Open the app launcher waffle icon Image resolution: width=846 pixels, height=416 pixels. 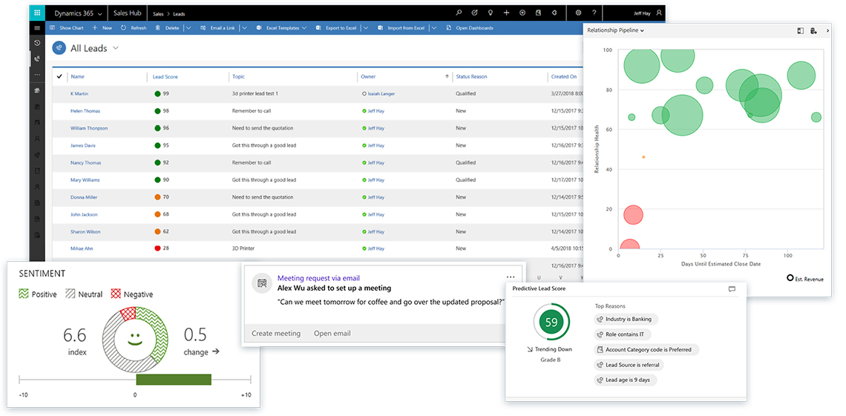pyautogui.click(x=38, y=13)
